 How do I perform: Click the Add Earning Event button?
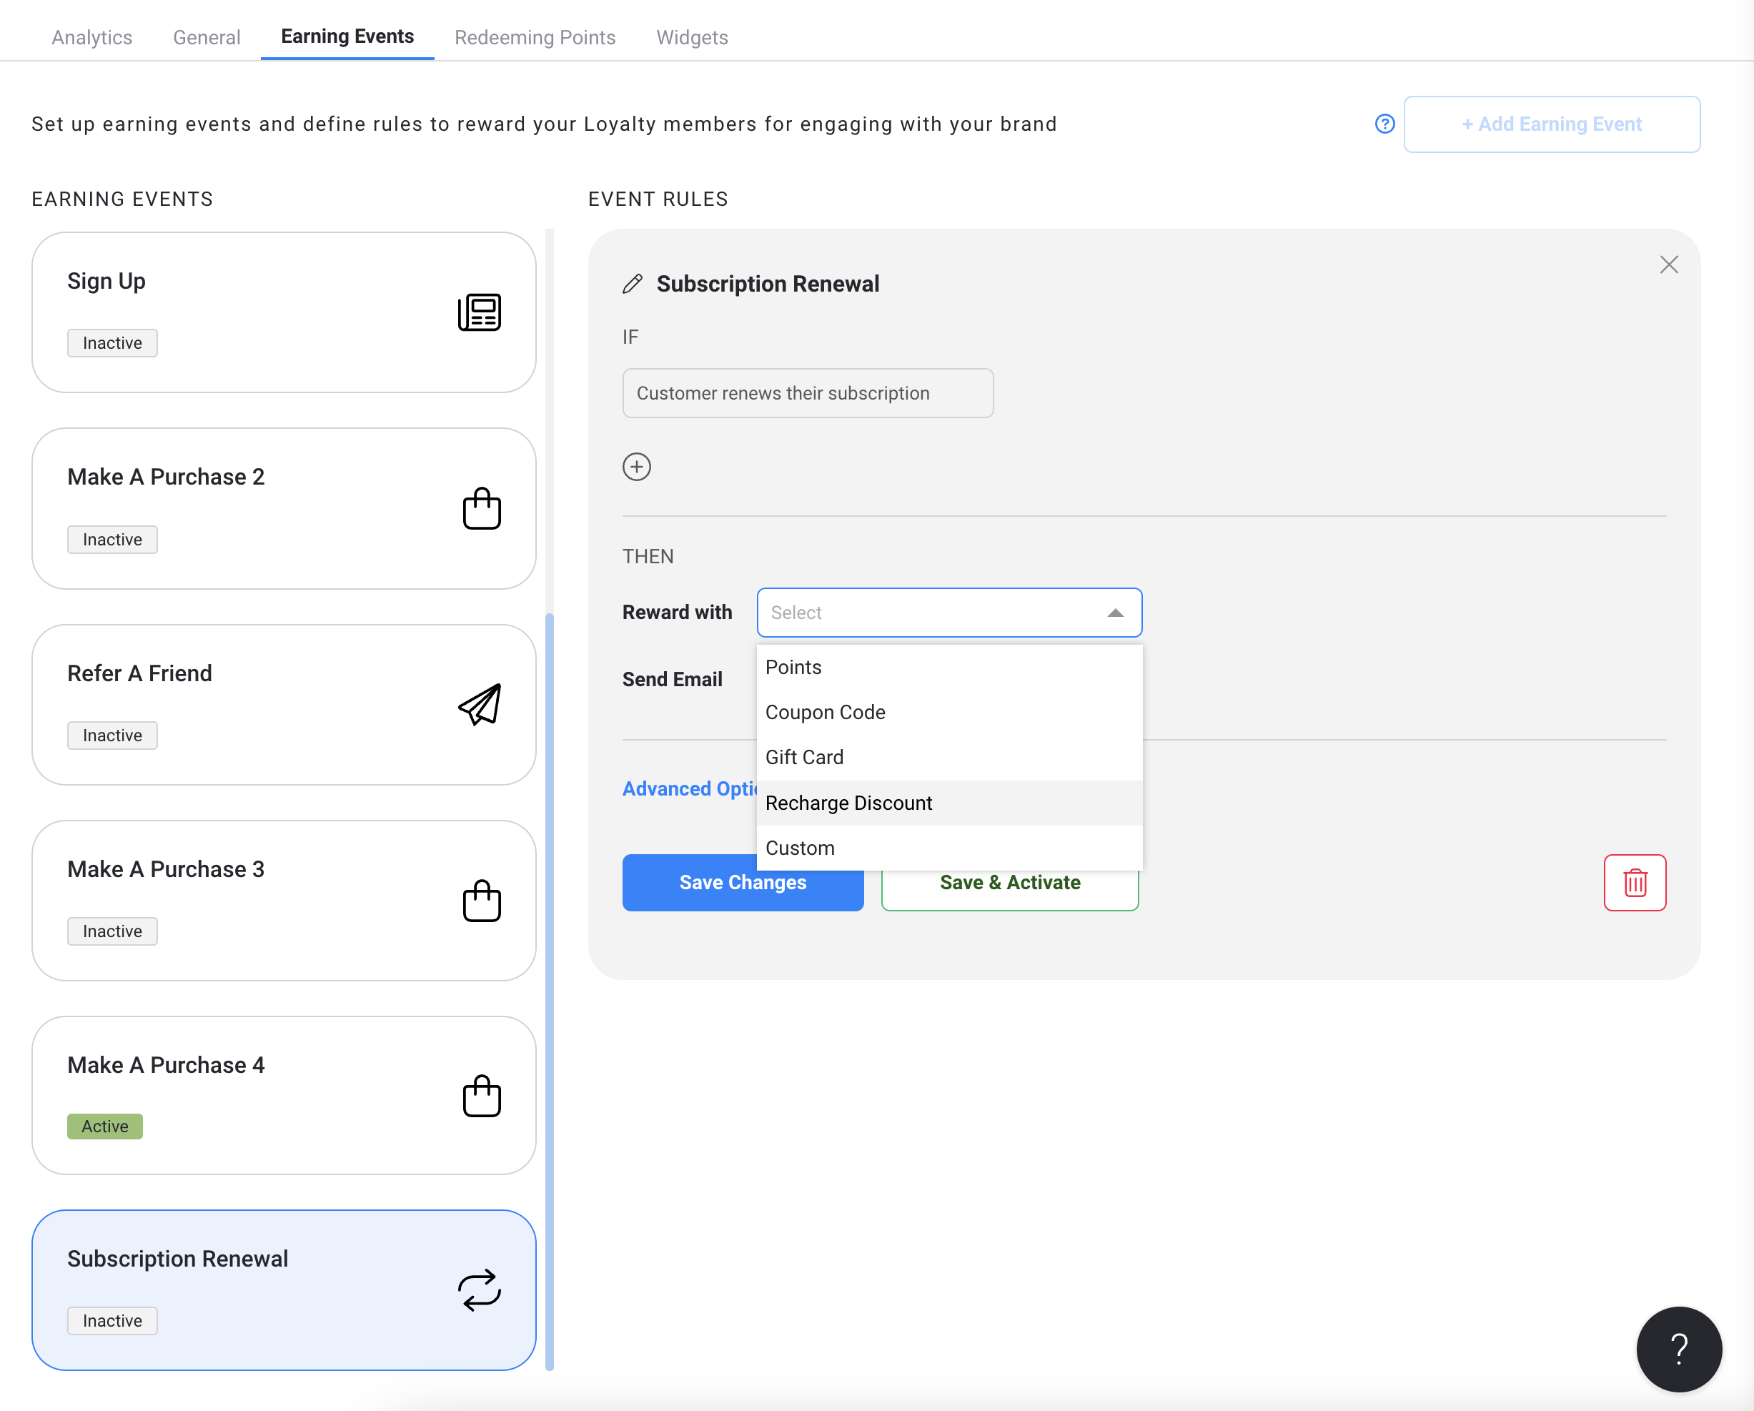(x=1552, y=124)
